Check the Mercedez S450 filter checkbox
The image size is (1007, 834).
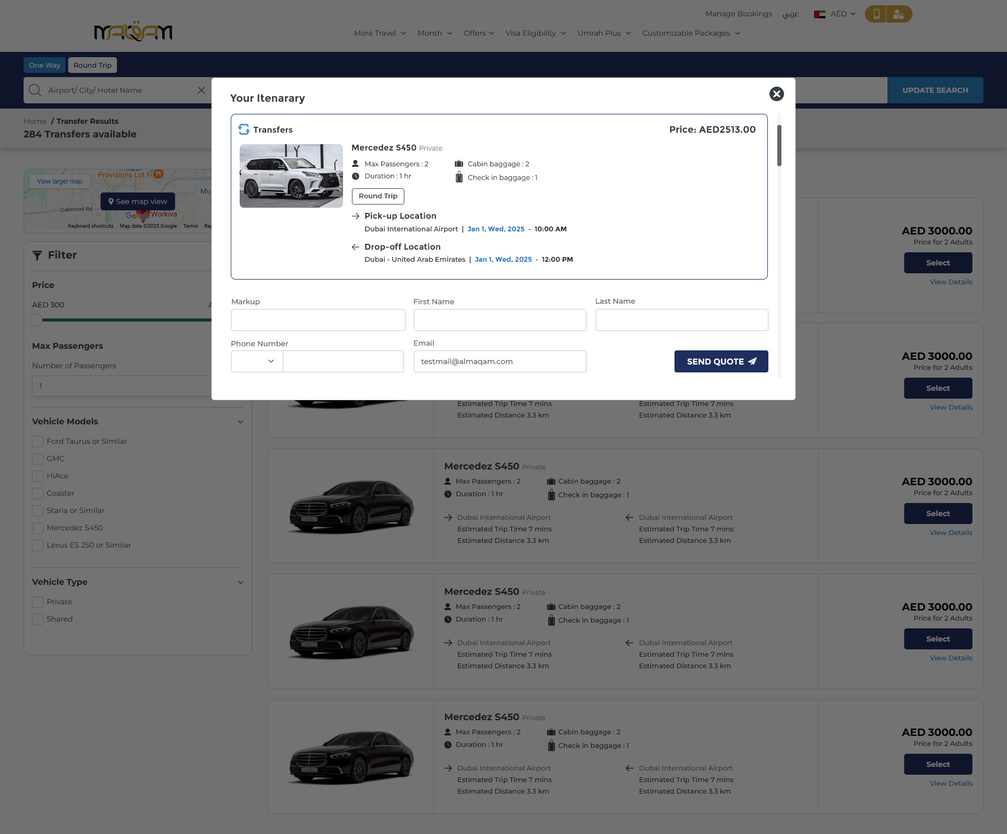pyautogui.click(x=38, y=528)
